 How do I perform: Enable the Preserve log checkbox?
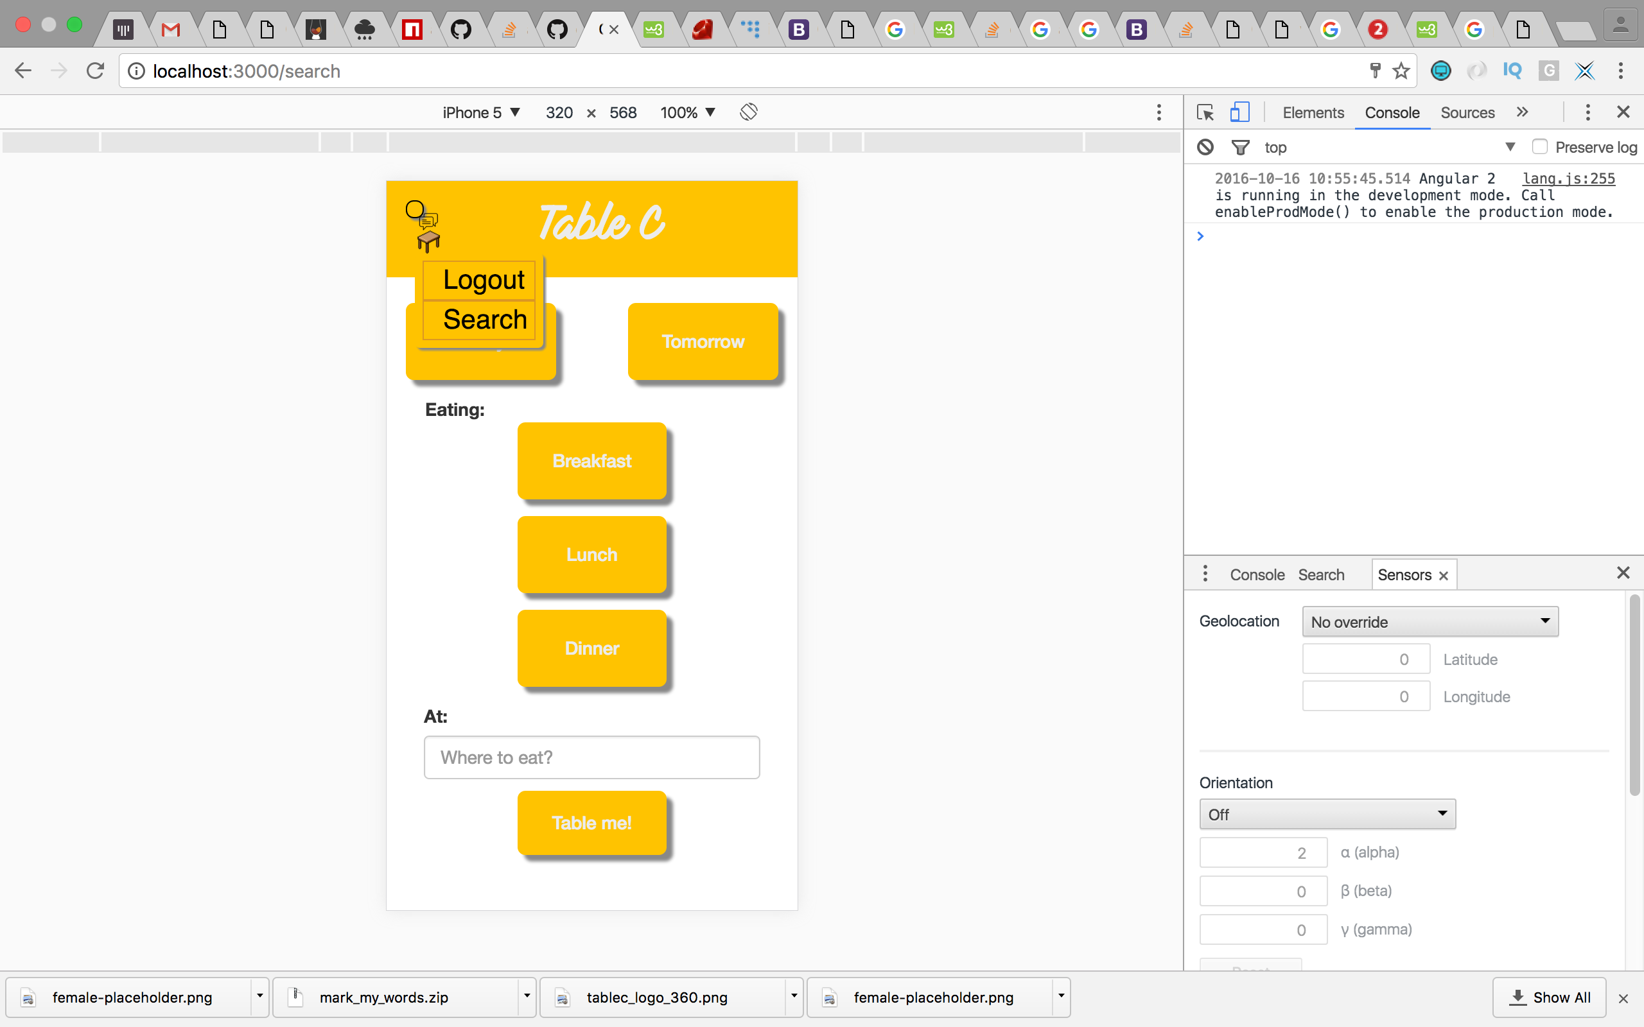coord(1539,147)
